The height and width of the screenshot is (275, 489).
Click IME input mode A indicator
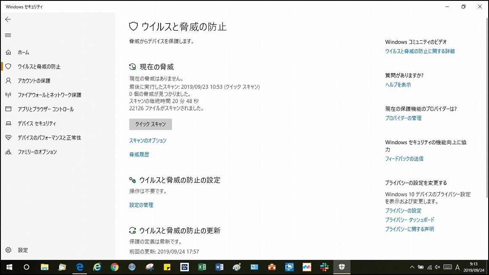pos(457,267)
